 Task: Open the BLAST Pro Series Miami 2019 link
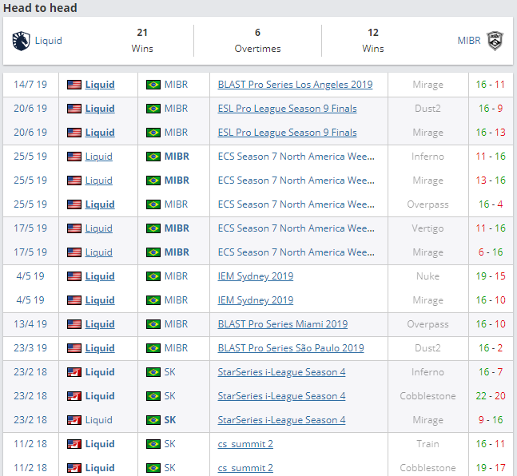(x=282, y=324)
